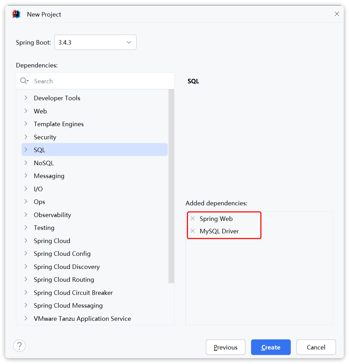Image resolution: width=349 pixels, height=364 pixels.
Task: Click the search magnifier icon
Action: tap(24, 81)
